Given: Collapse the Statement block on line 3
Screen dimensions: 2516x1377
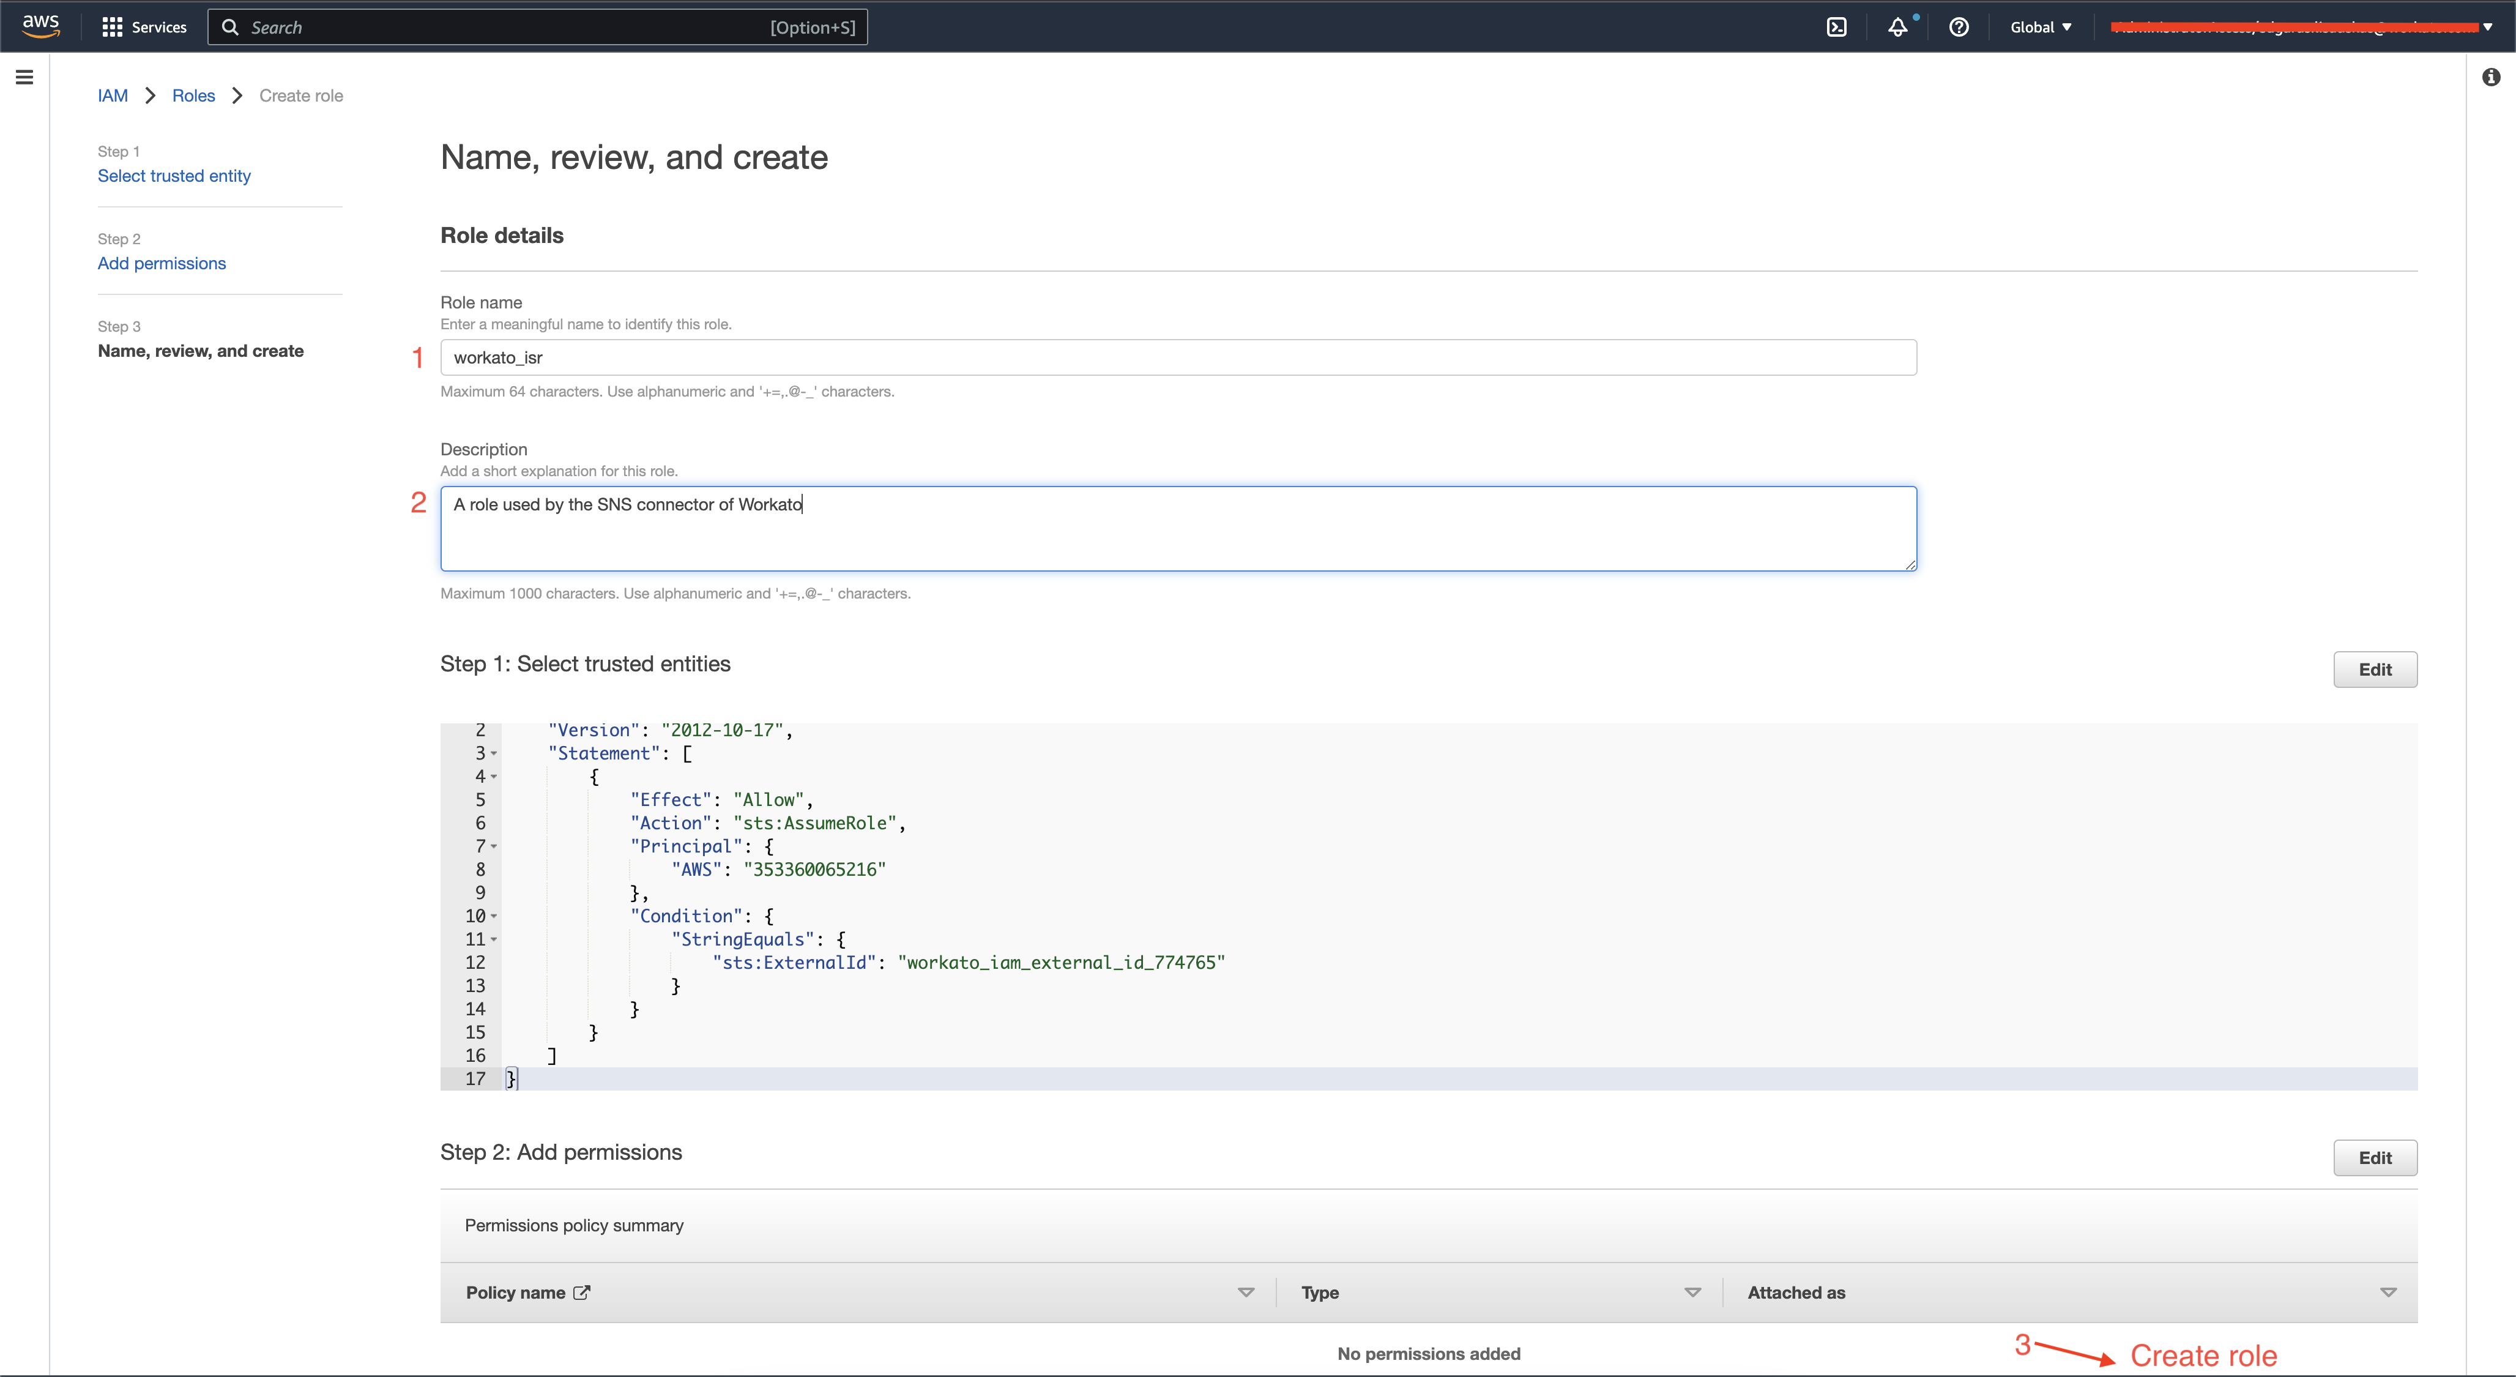Looking at the screenshot, I should click(494, 754).
